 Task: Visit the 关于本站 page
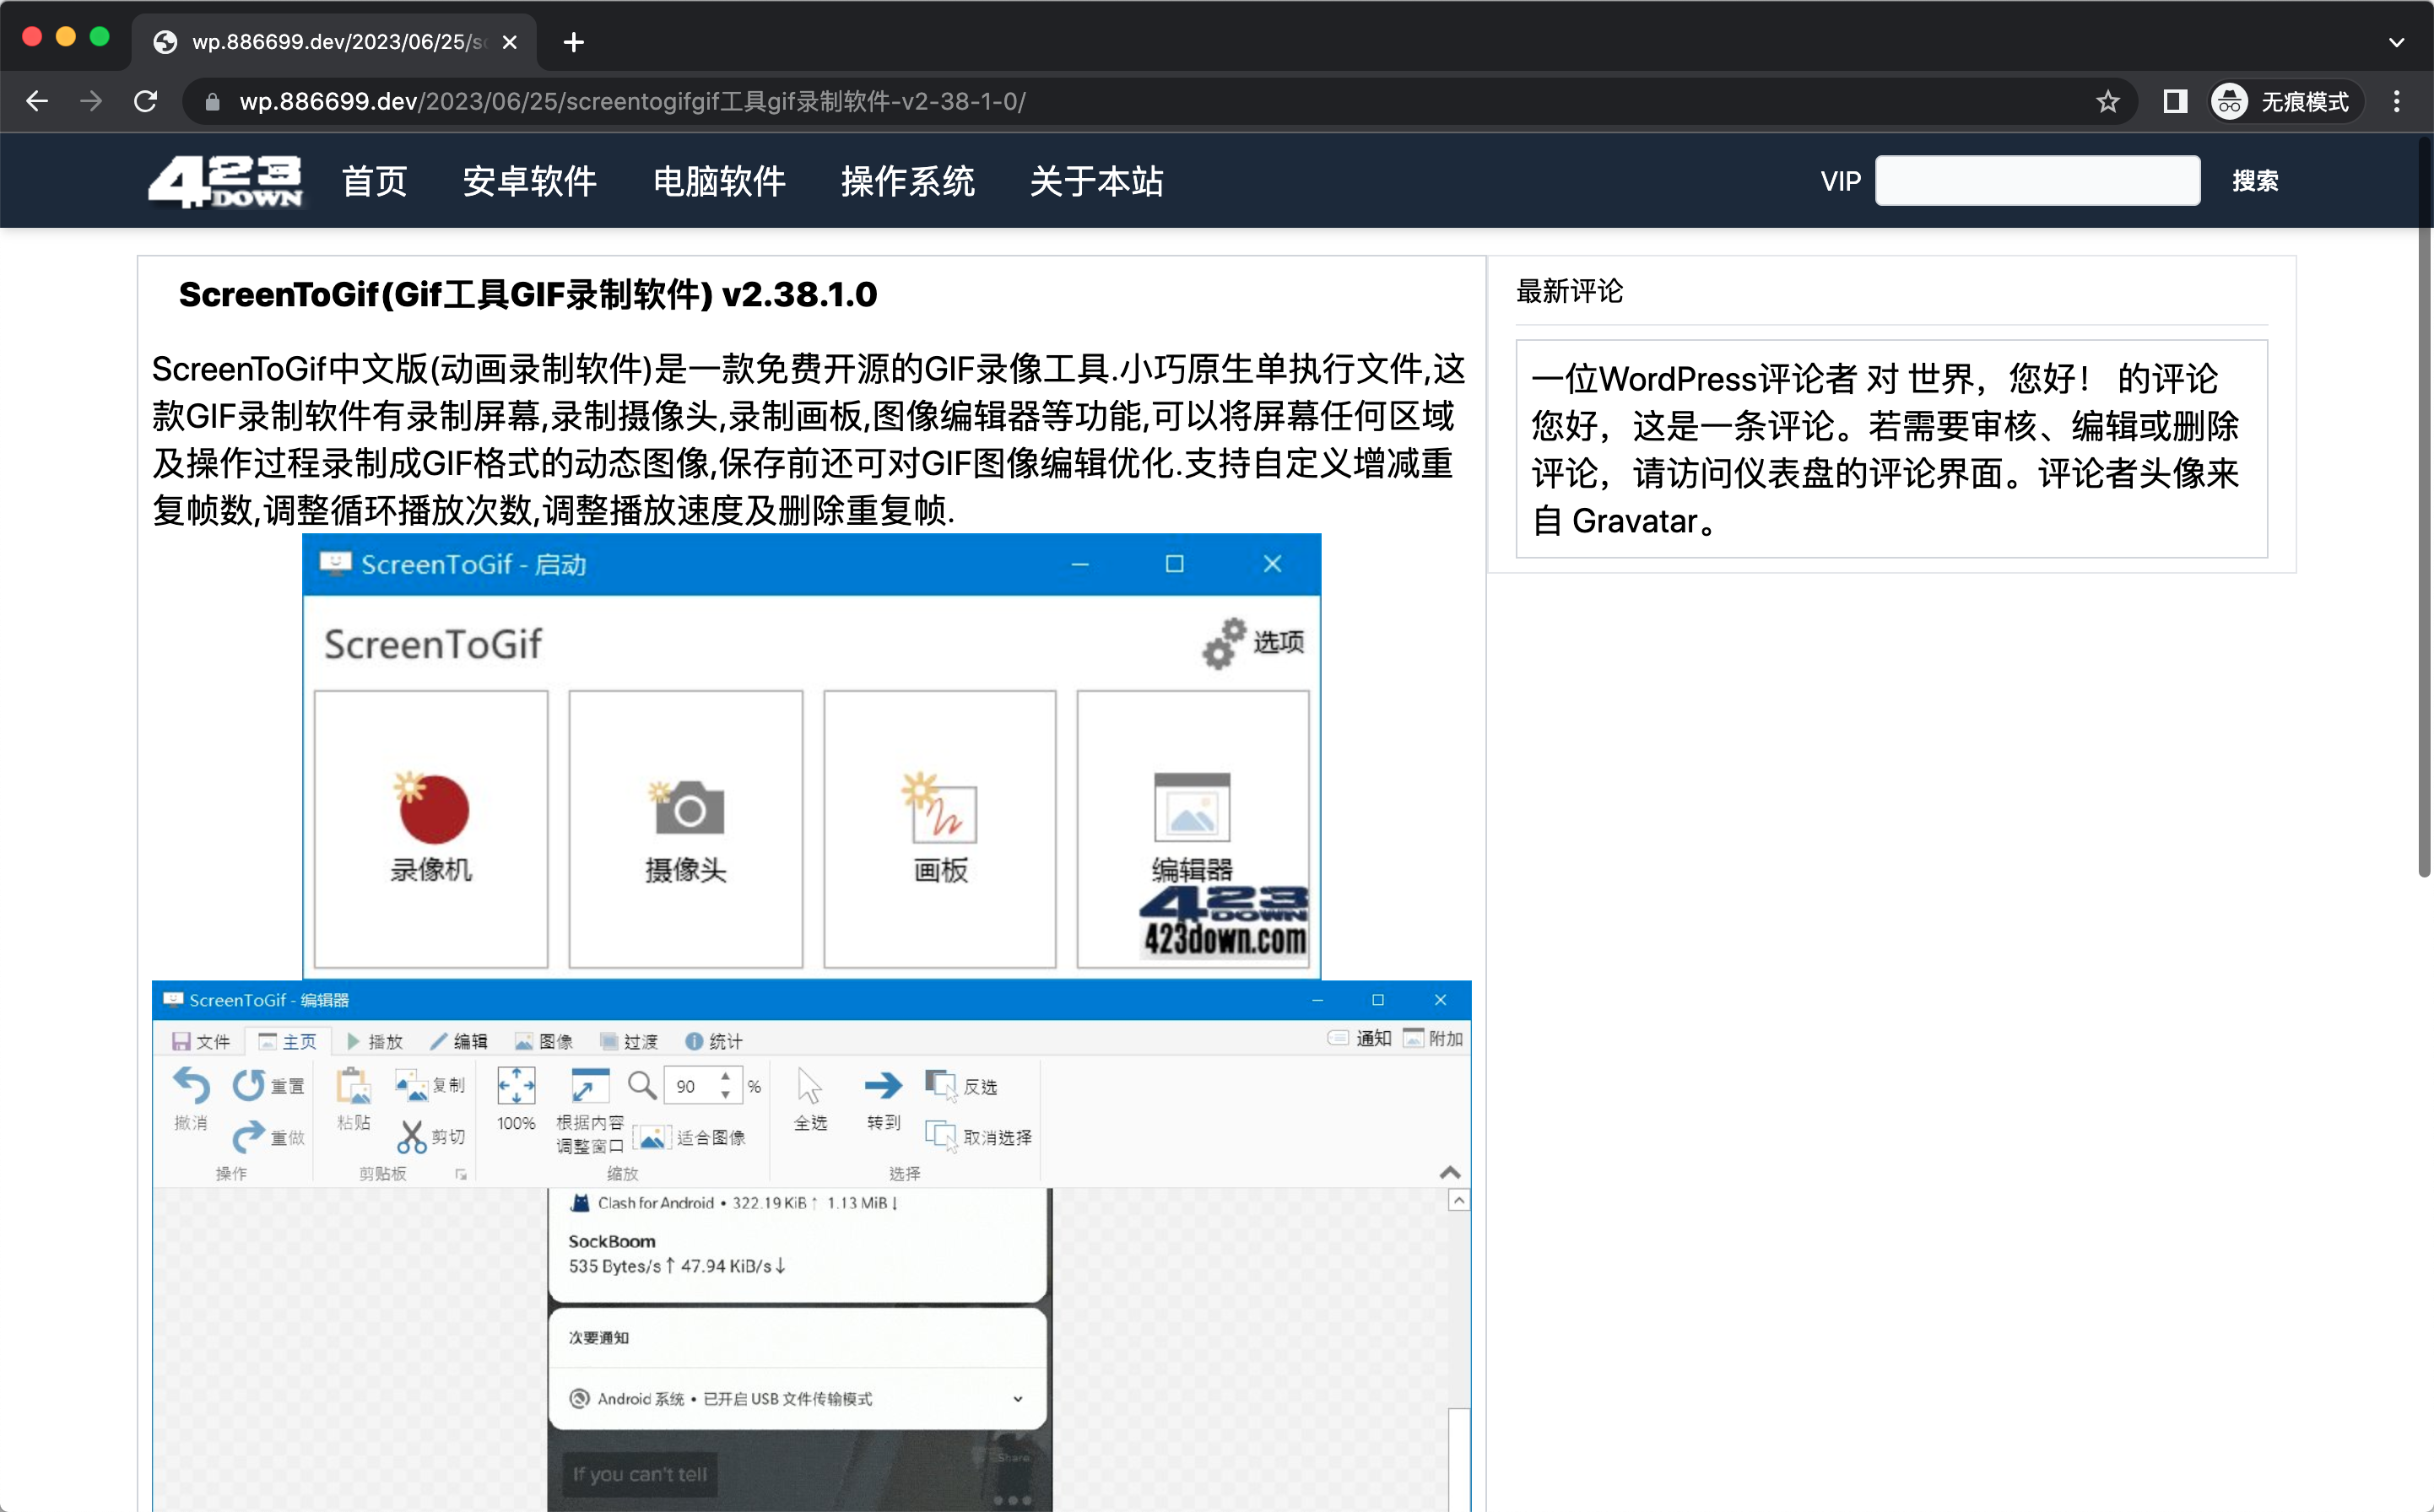point(1096,181)
